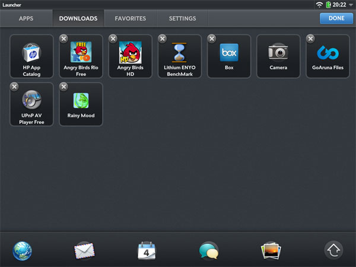This screenshot has height=267, width=356.
Task: Open the SETTINGS tab
Action: (182, 18)
